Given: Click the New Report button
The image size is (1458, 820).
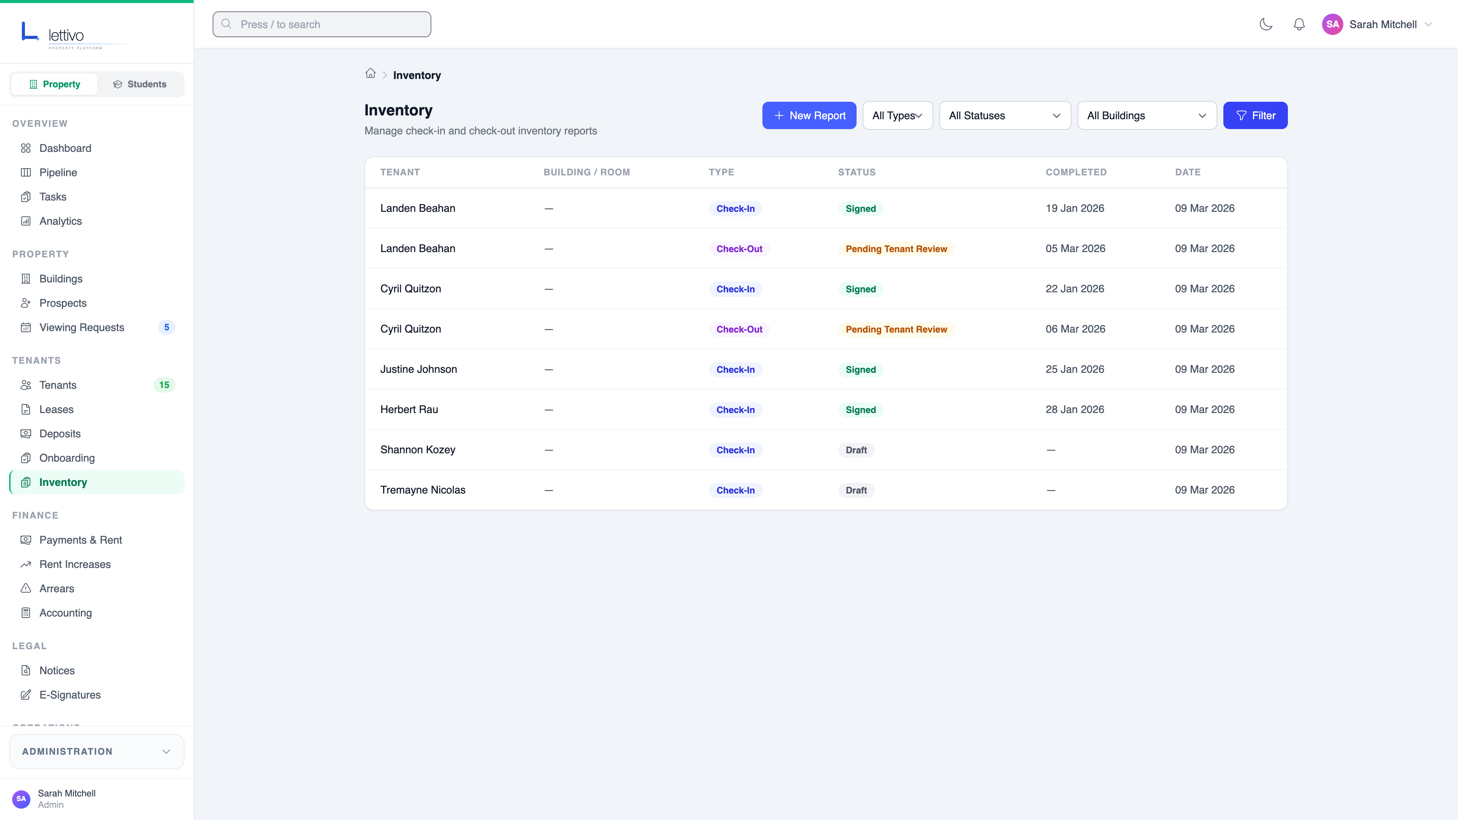Looking at the screenshot, I should [809, 115].
